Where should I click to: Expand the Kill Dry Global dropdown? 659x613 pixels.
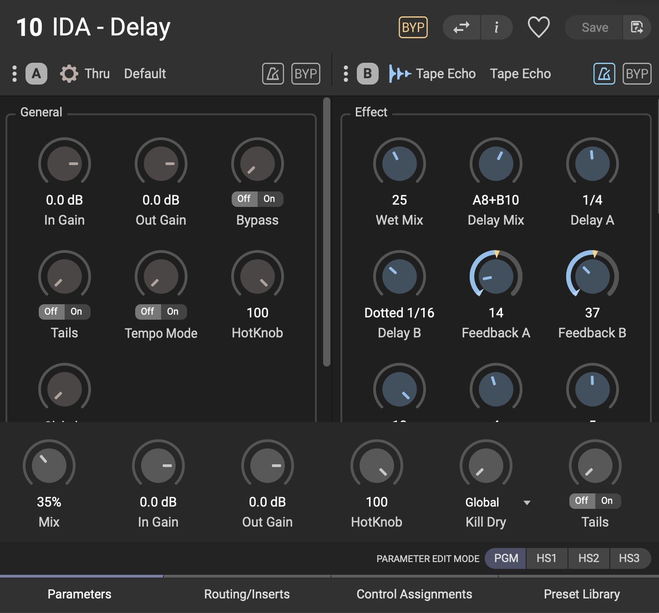coord(527,502)
